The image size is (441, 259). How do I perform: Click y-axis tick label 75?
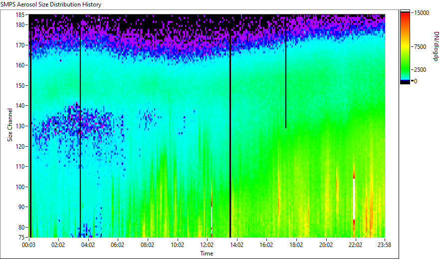[21, 238]
